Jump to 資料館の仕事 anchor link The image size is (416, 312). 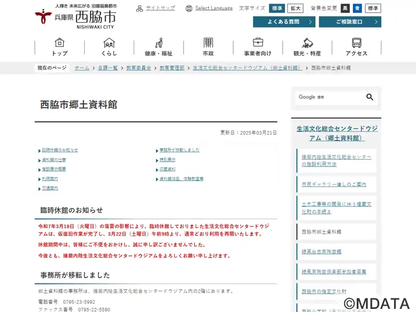click(54, 160)
